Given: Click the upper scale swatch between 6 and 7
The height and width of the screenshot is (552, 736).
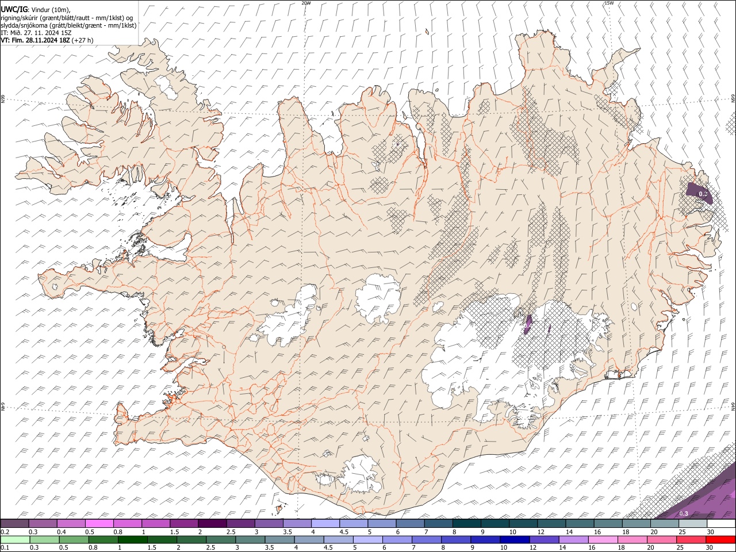Looking at the screenshot, I should [410, 523].
